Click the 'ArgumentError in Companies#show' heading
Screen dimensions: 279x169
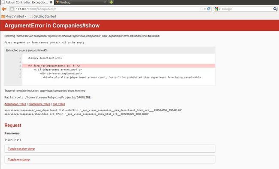52,25
